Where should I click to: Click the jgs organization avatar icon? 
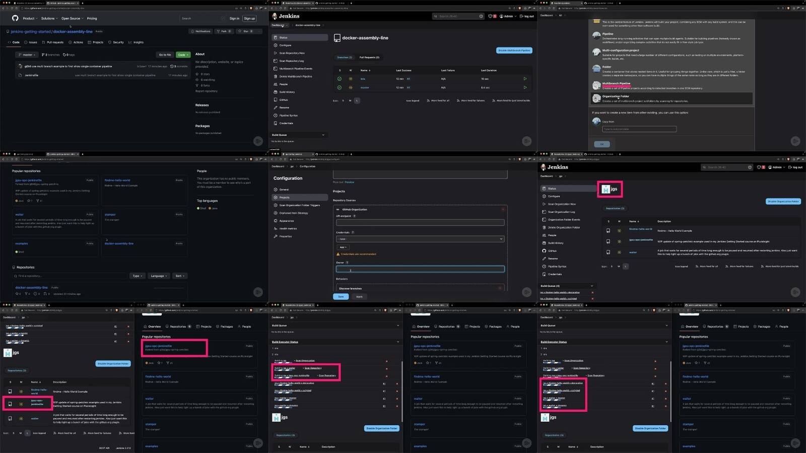tap(606, 189)
